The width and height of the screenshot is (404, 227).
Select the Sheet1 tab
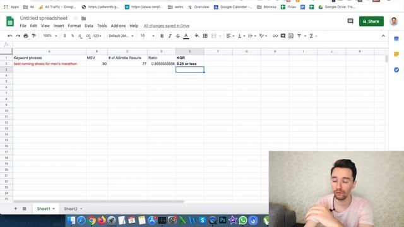(x=45, y=209)
